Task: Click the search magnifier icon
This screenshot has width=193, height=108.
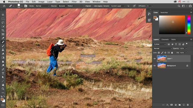Action: pos(179,6)
